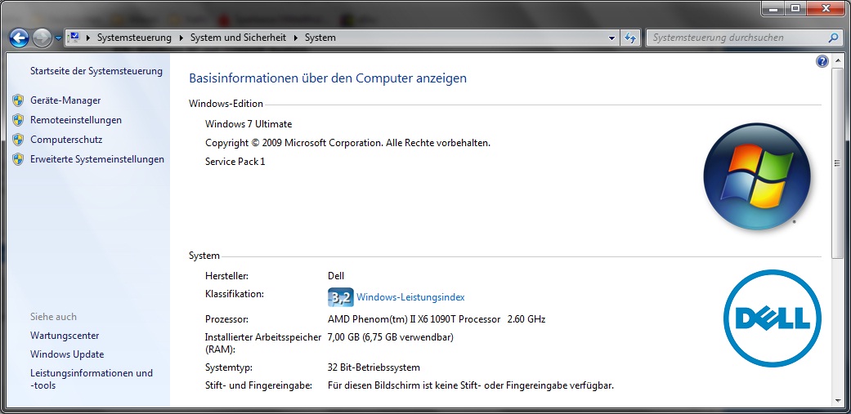Image resolution: width=851 pixels, height=414 pixels.
Task: Click the 7,00 GB (6,75 GB verwendbar) value
Action: (391, 337)
